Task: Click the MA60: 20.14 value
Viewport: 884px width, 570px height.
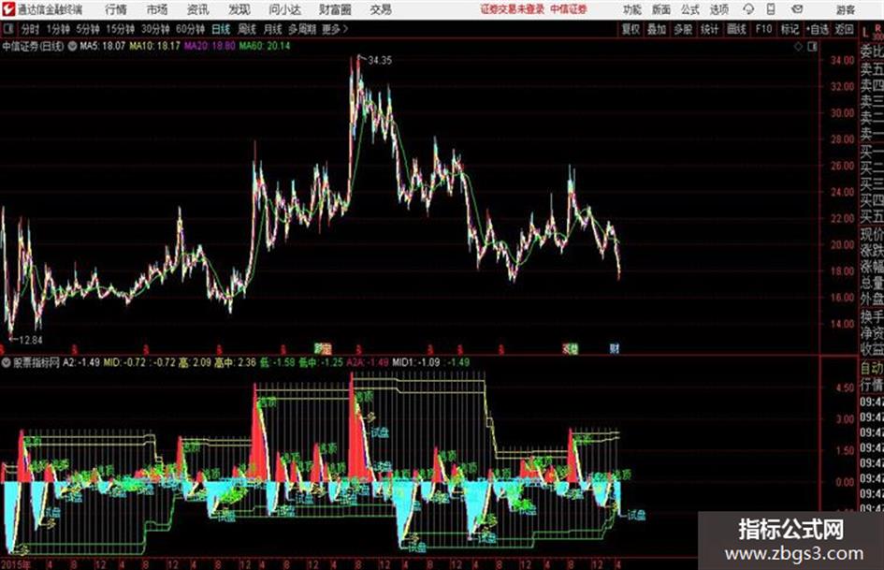Action: [x=265, y=46]
